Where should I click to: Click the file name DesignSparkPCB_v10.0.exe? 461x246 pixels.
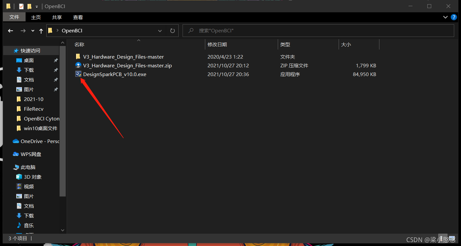[x=115, y=74]
